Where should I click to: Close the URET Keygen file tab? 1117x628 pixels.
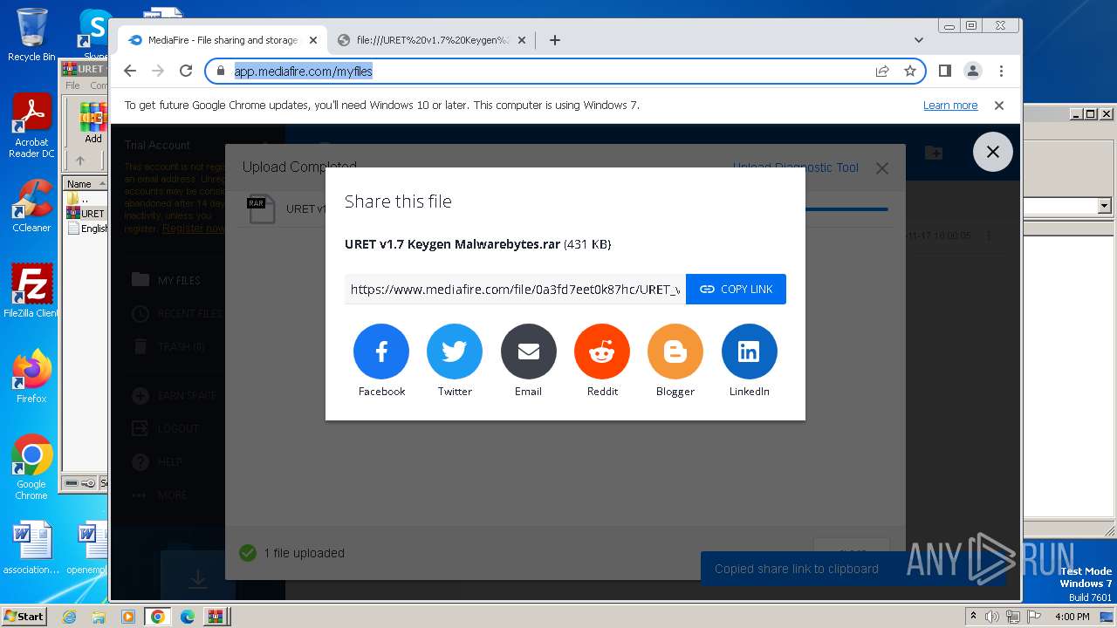[x=522, y=40]
